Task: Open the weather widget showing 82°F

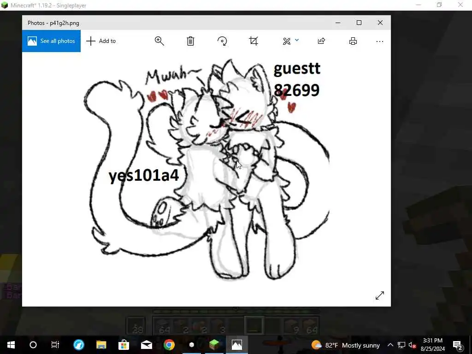Action: [346, 345]
